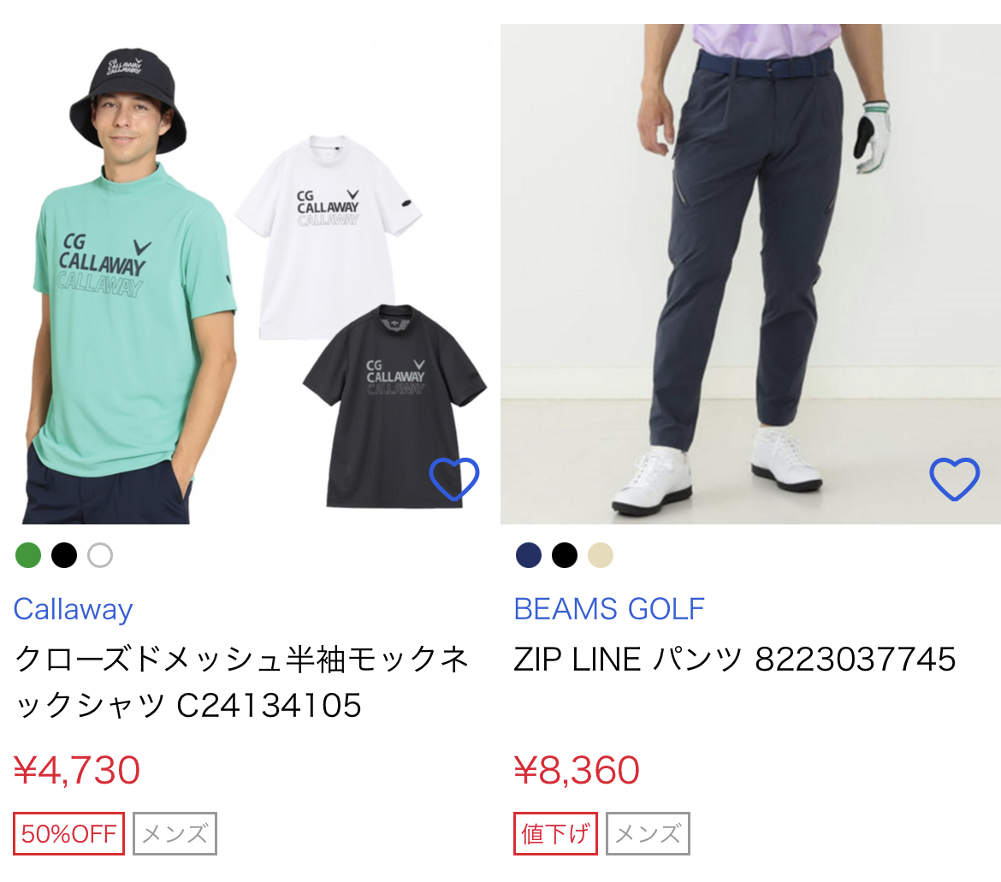Viewport: 1001px width, 882px height.
Task: Click the 50%OFF discount tag
Action: (x=69, y=833)
